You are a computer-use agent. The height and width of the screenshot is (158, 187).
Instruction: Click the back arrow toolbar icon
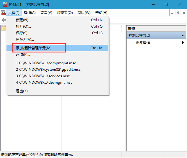[x=3, y=20]
